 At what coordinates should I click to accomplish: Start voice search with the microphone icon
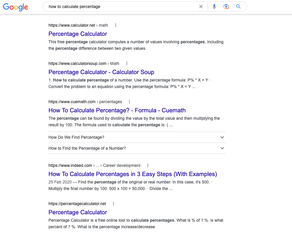[214, 7]
